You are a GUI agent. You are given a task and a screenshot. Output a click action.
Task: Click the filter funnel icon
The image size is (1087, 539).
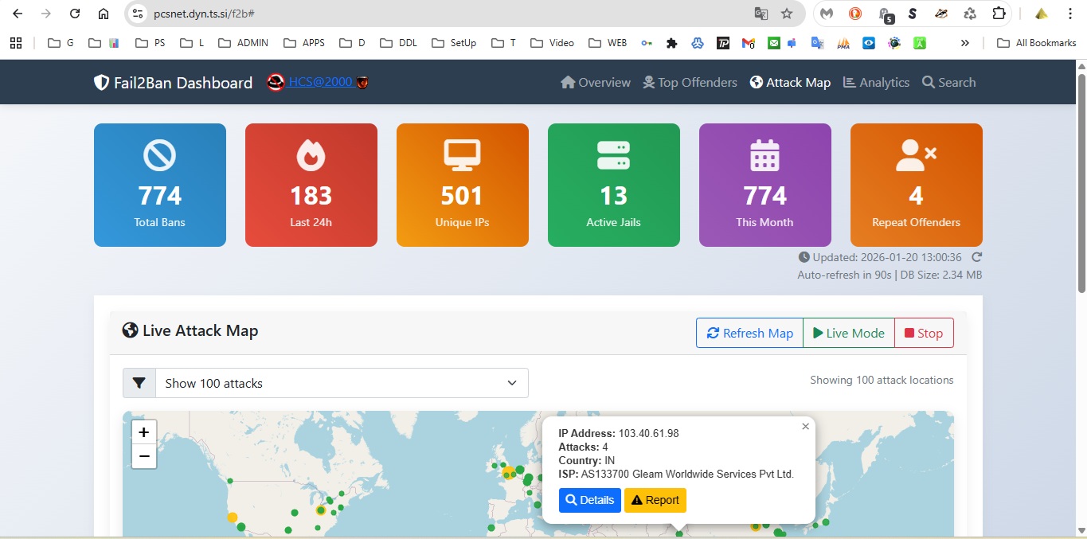pos(139,383)
